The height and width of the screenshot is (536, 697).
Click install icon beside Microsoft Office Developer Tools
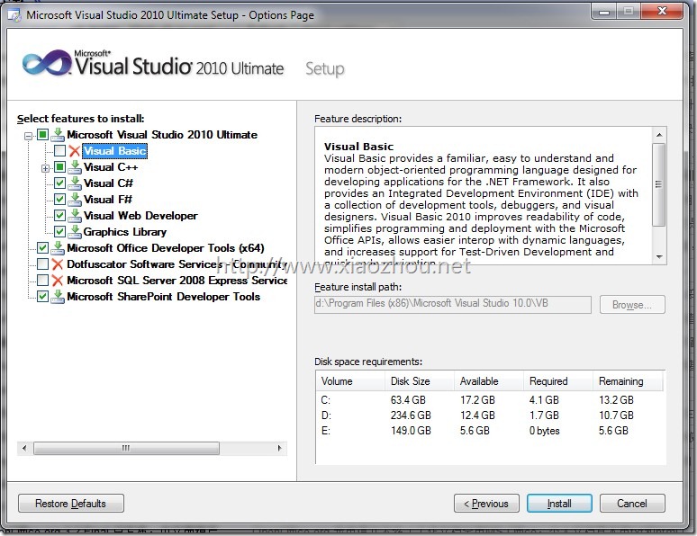pos(58,248)
